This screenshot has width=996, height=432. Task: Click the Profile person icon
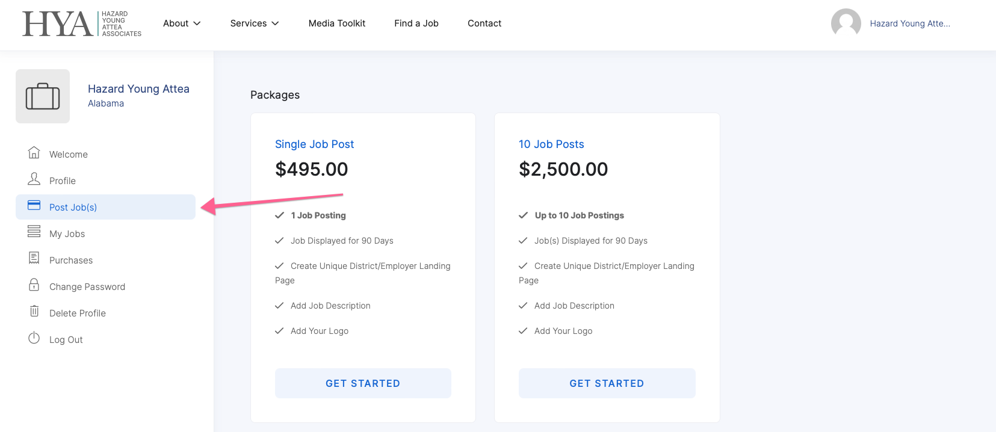point(34,179)
